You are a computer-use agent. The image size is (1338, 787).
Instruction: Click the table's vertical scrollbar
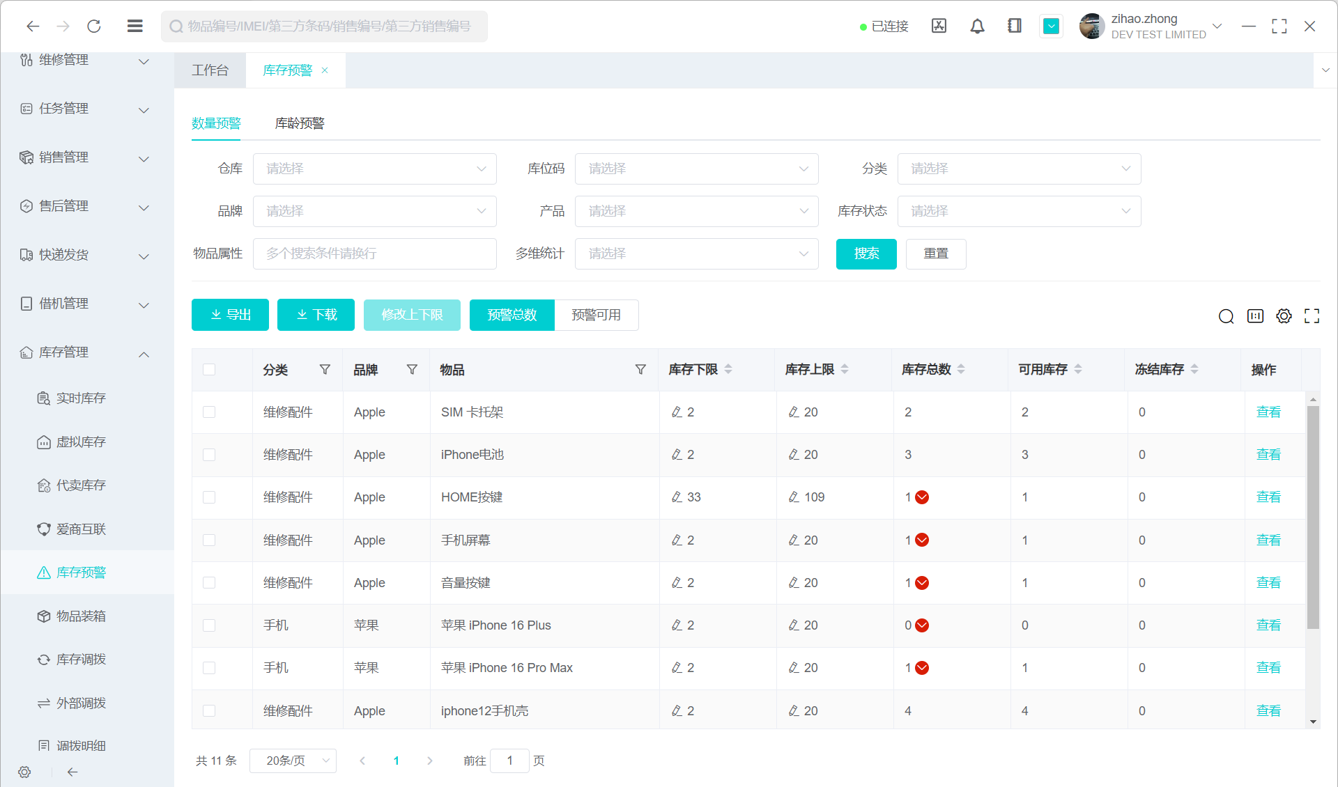point(1313,517)
